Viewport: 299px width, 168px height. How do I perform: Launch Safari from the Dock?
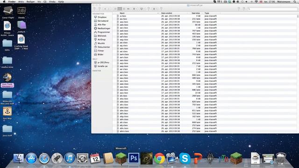(44, 158)
